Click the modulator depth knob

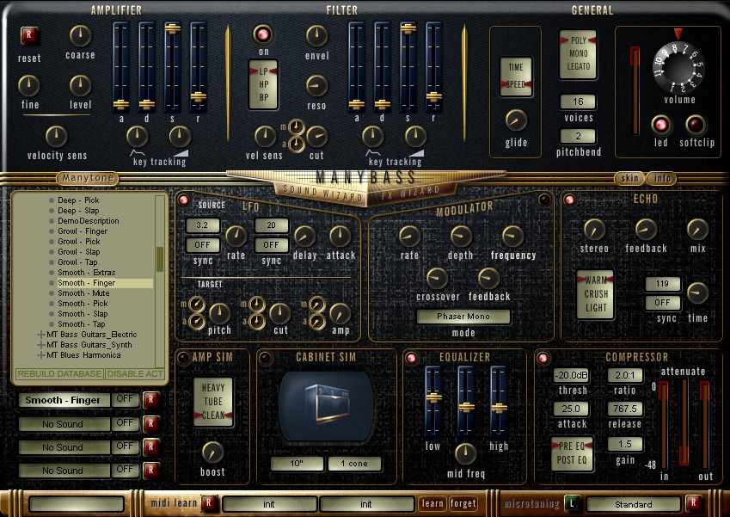(x=460, y=237)
